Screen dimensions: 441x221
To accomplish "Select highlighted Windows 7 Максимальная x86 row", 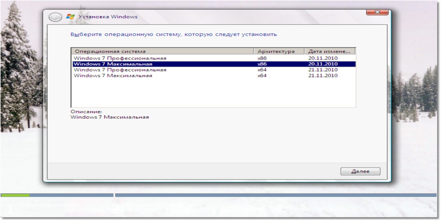I will [x=214, y=64].
